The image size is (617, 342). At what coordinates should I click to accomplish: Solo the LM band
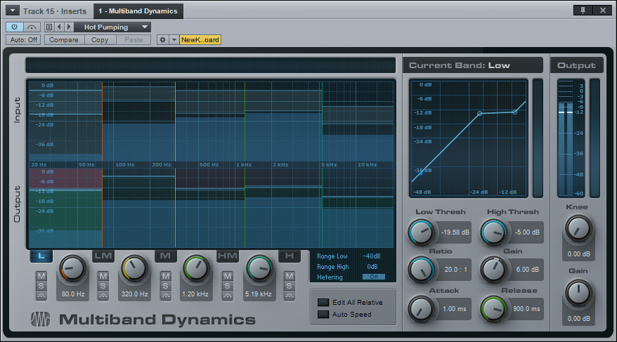(103, 286)
